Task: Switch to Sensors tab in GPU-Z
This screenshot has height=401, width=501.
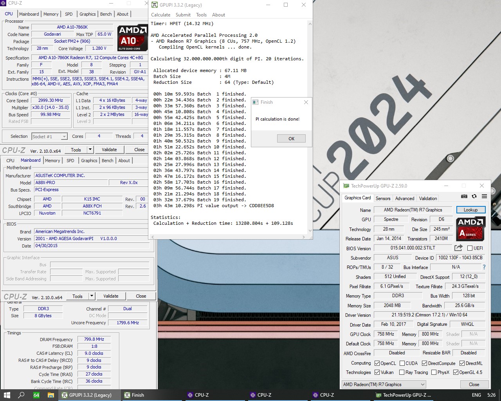Action: click(383, 199)
